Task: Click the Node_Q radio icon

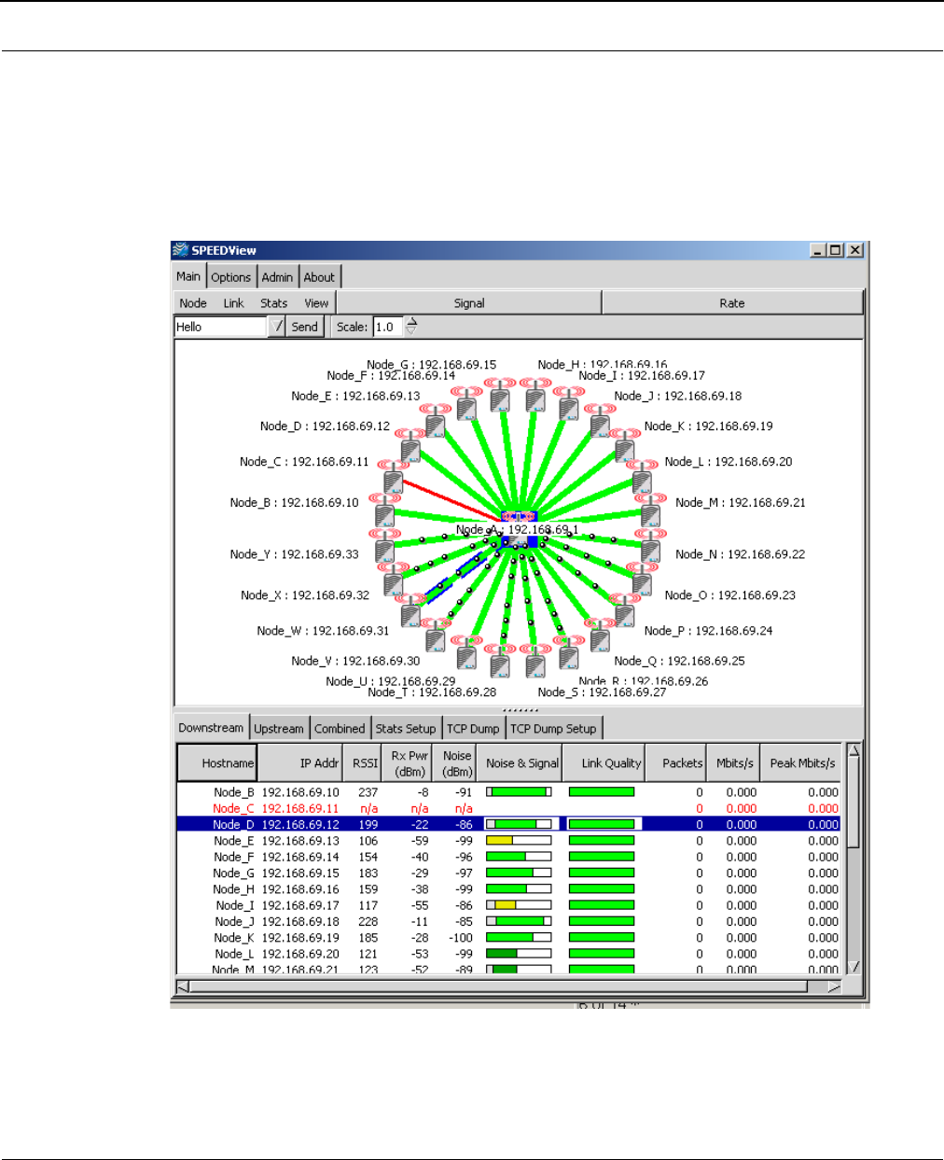Action: (599, 635)
